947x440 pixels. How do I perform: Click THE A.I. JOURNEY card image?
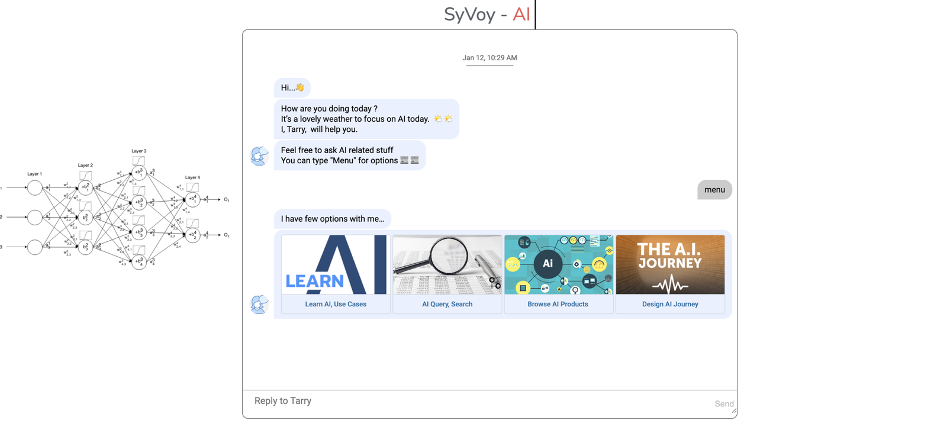(x=670, y=264)
